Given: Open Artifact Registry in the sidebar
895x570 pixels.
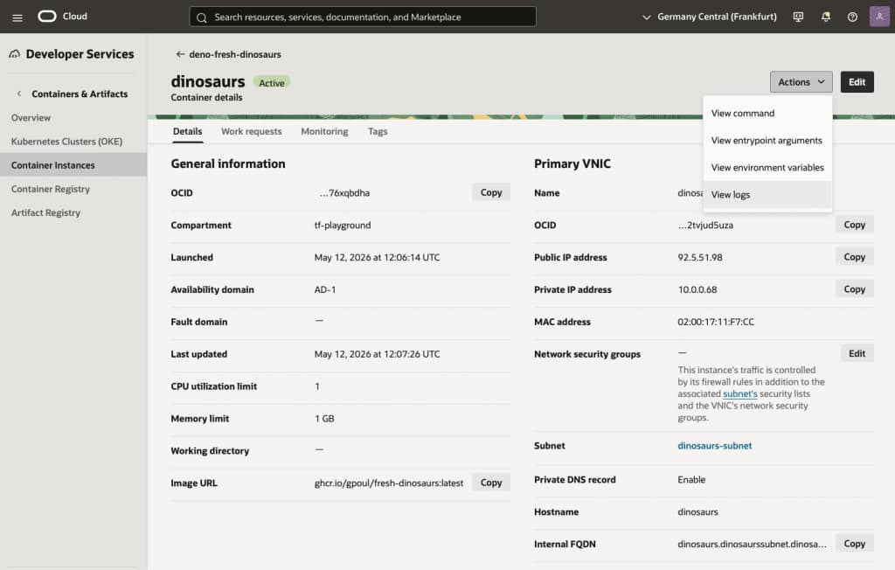Looking at the screenshot, I should pyautogui.click(x=45, y=212).
